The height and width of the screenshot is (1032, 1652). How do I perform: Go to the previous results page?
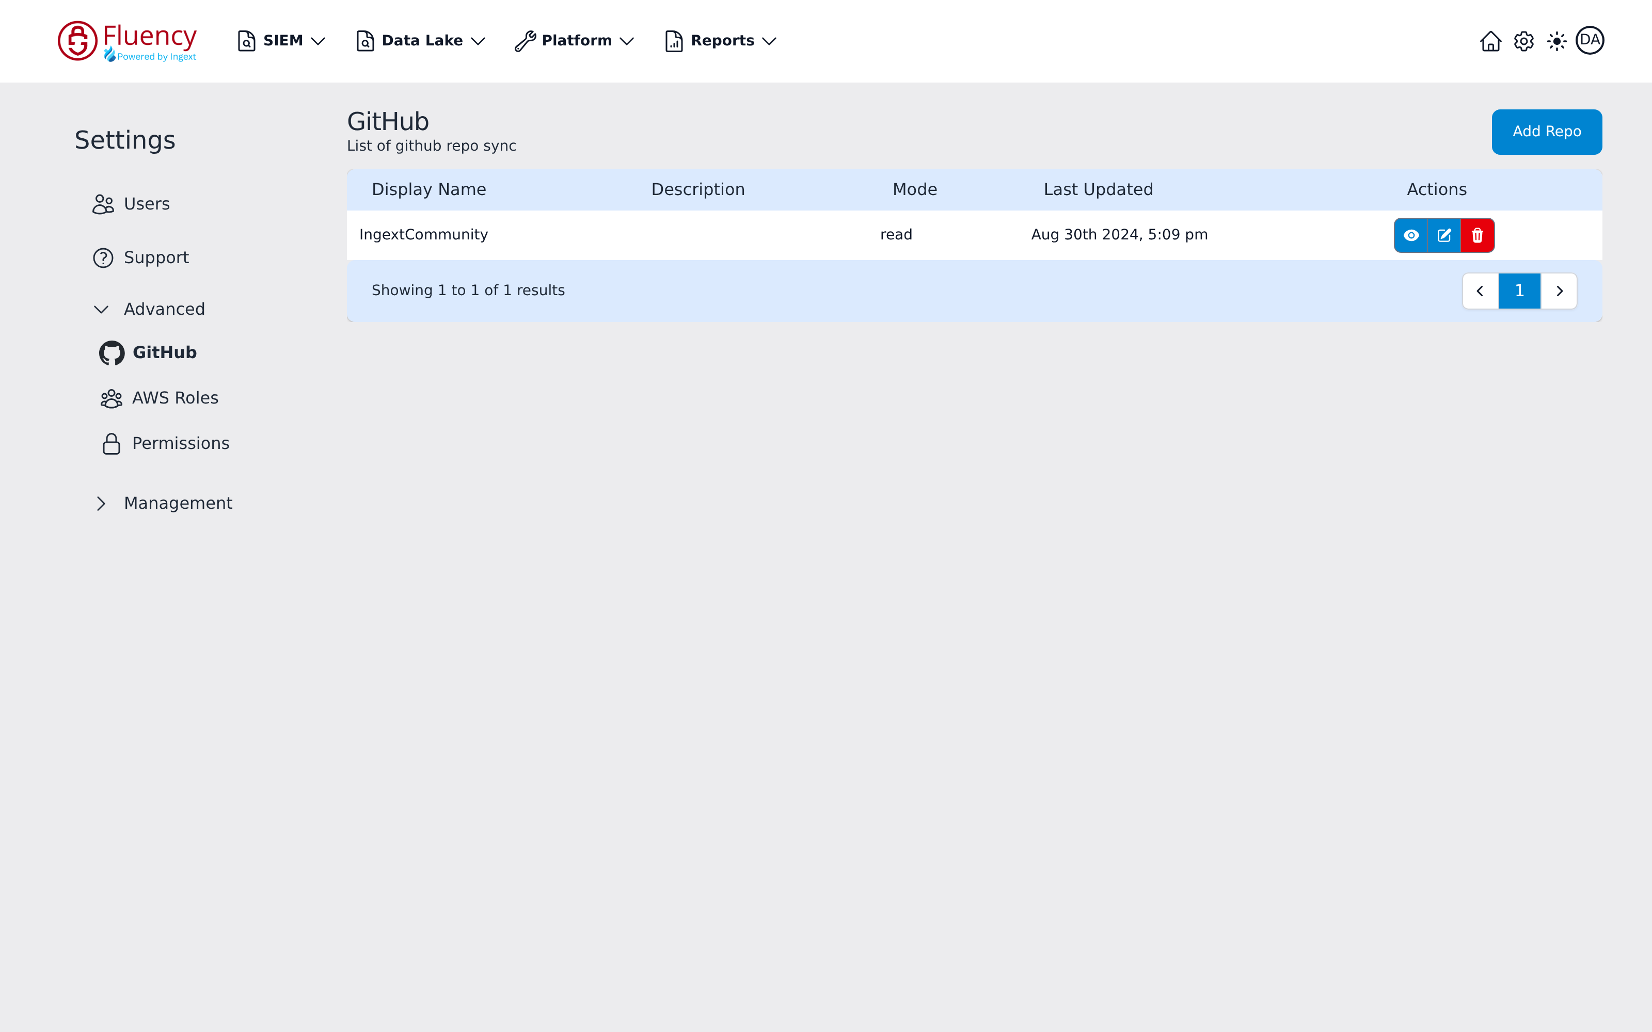(x=1480, y=292)
